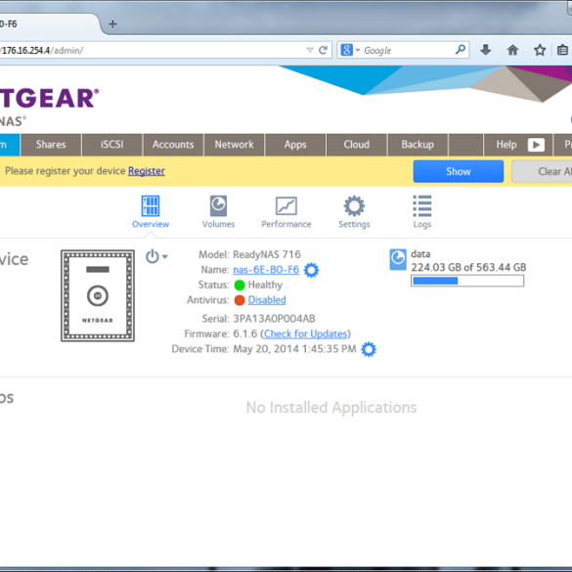Click the Clear All button
Screen dimensions: 572x572
click(542, 171)
